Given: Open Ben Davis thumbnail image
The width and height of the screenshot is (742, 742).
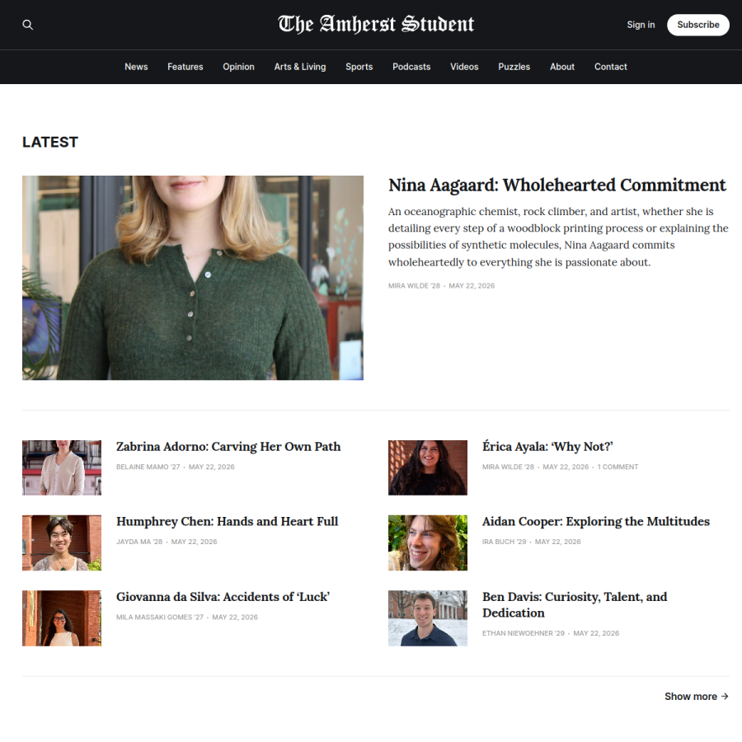Looking at the screenshot, I should (428, 618).
